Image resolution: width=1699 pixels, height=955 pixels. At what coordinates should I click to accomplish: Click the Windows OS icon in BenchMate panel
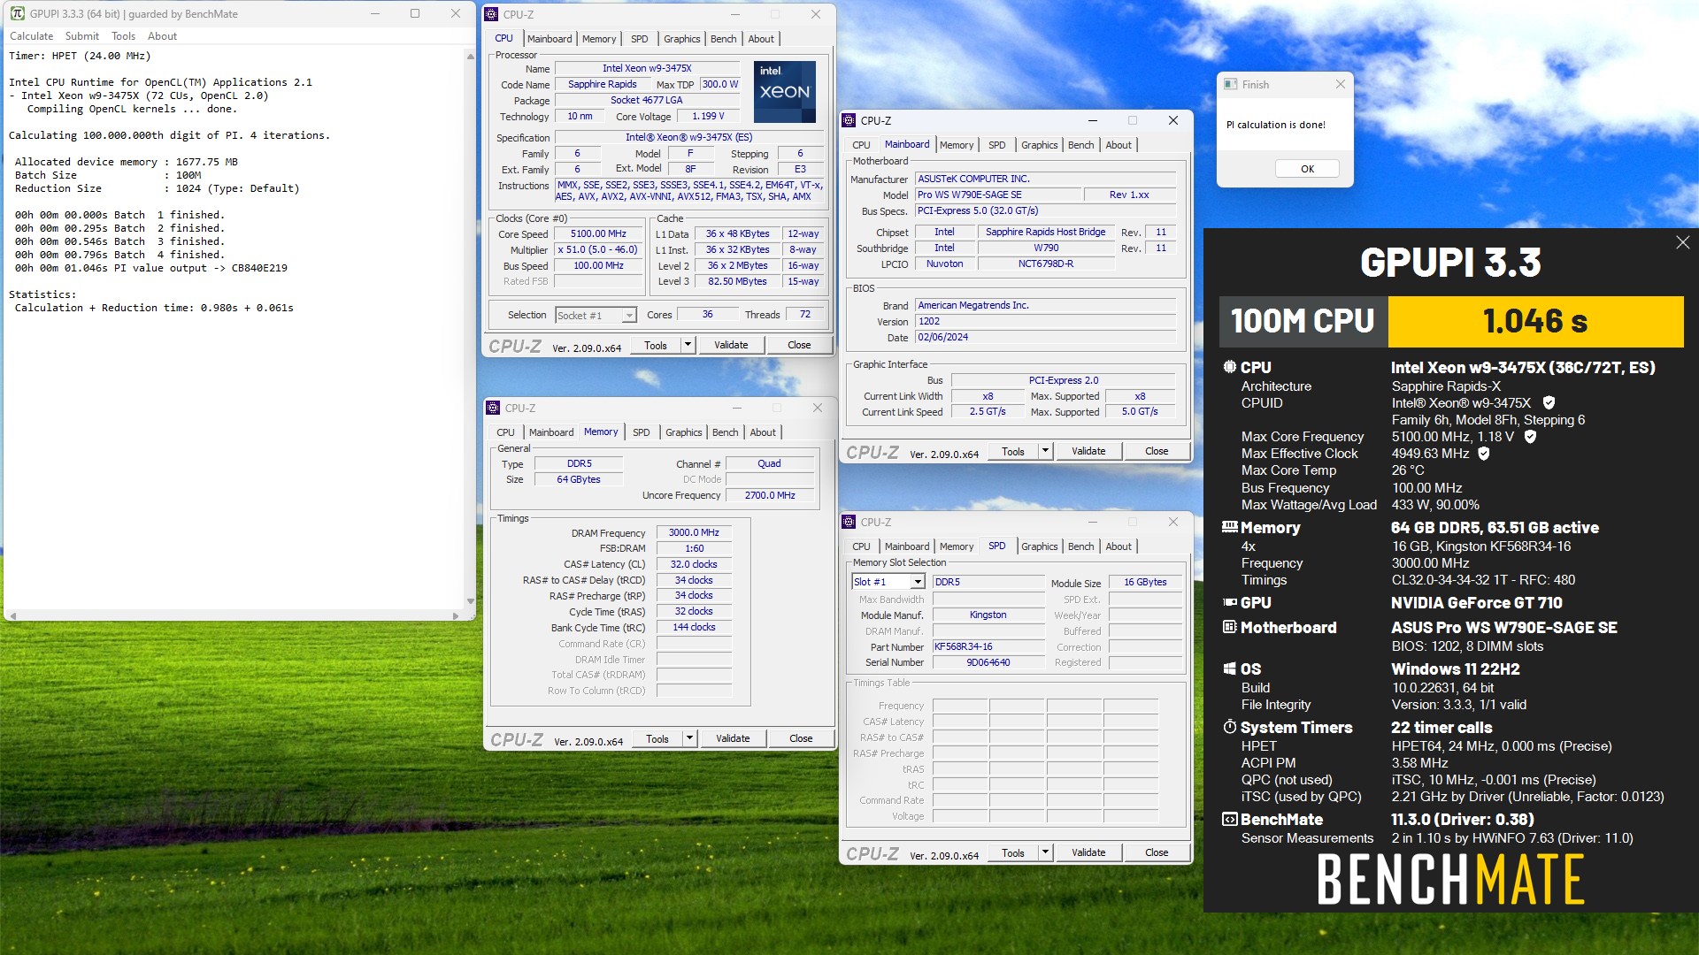[x=1230, y=668]
